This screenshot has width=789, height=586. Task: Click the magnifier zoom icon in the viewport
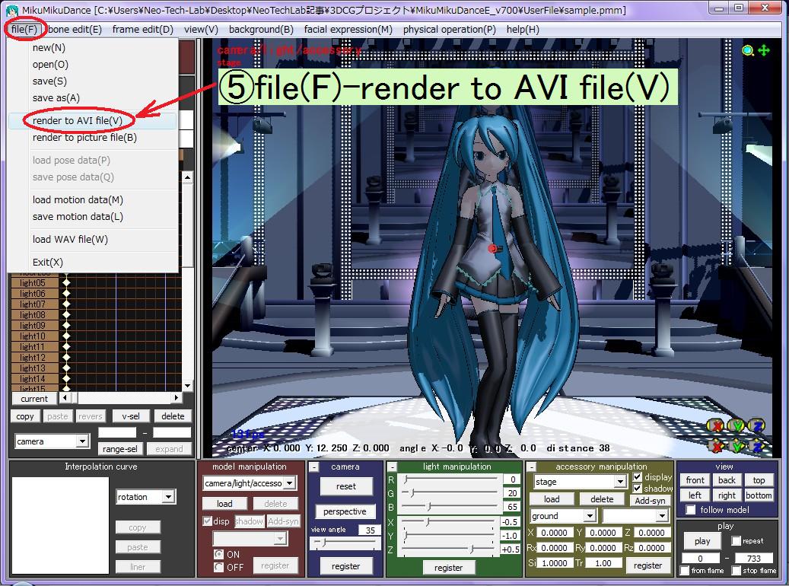pos(748,50)
